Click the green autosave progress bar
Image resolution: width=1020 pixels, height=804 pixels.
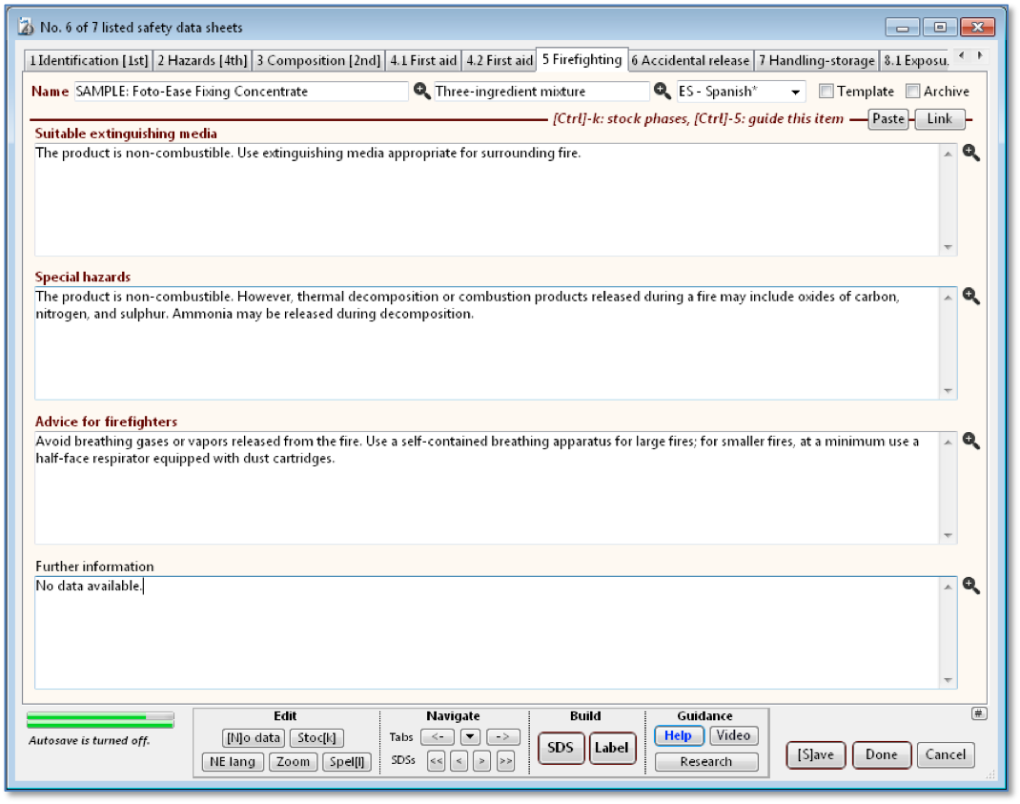pyautogui.click(x=100, y=720)
